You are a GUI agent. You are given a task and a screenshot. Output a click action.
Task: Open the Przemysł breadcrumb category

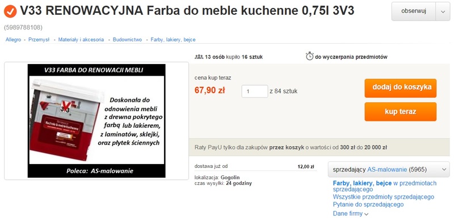point(39,40)
